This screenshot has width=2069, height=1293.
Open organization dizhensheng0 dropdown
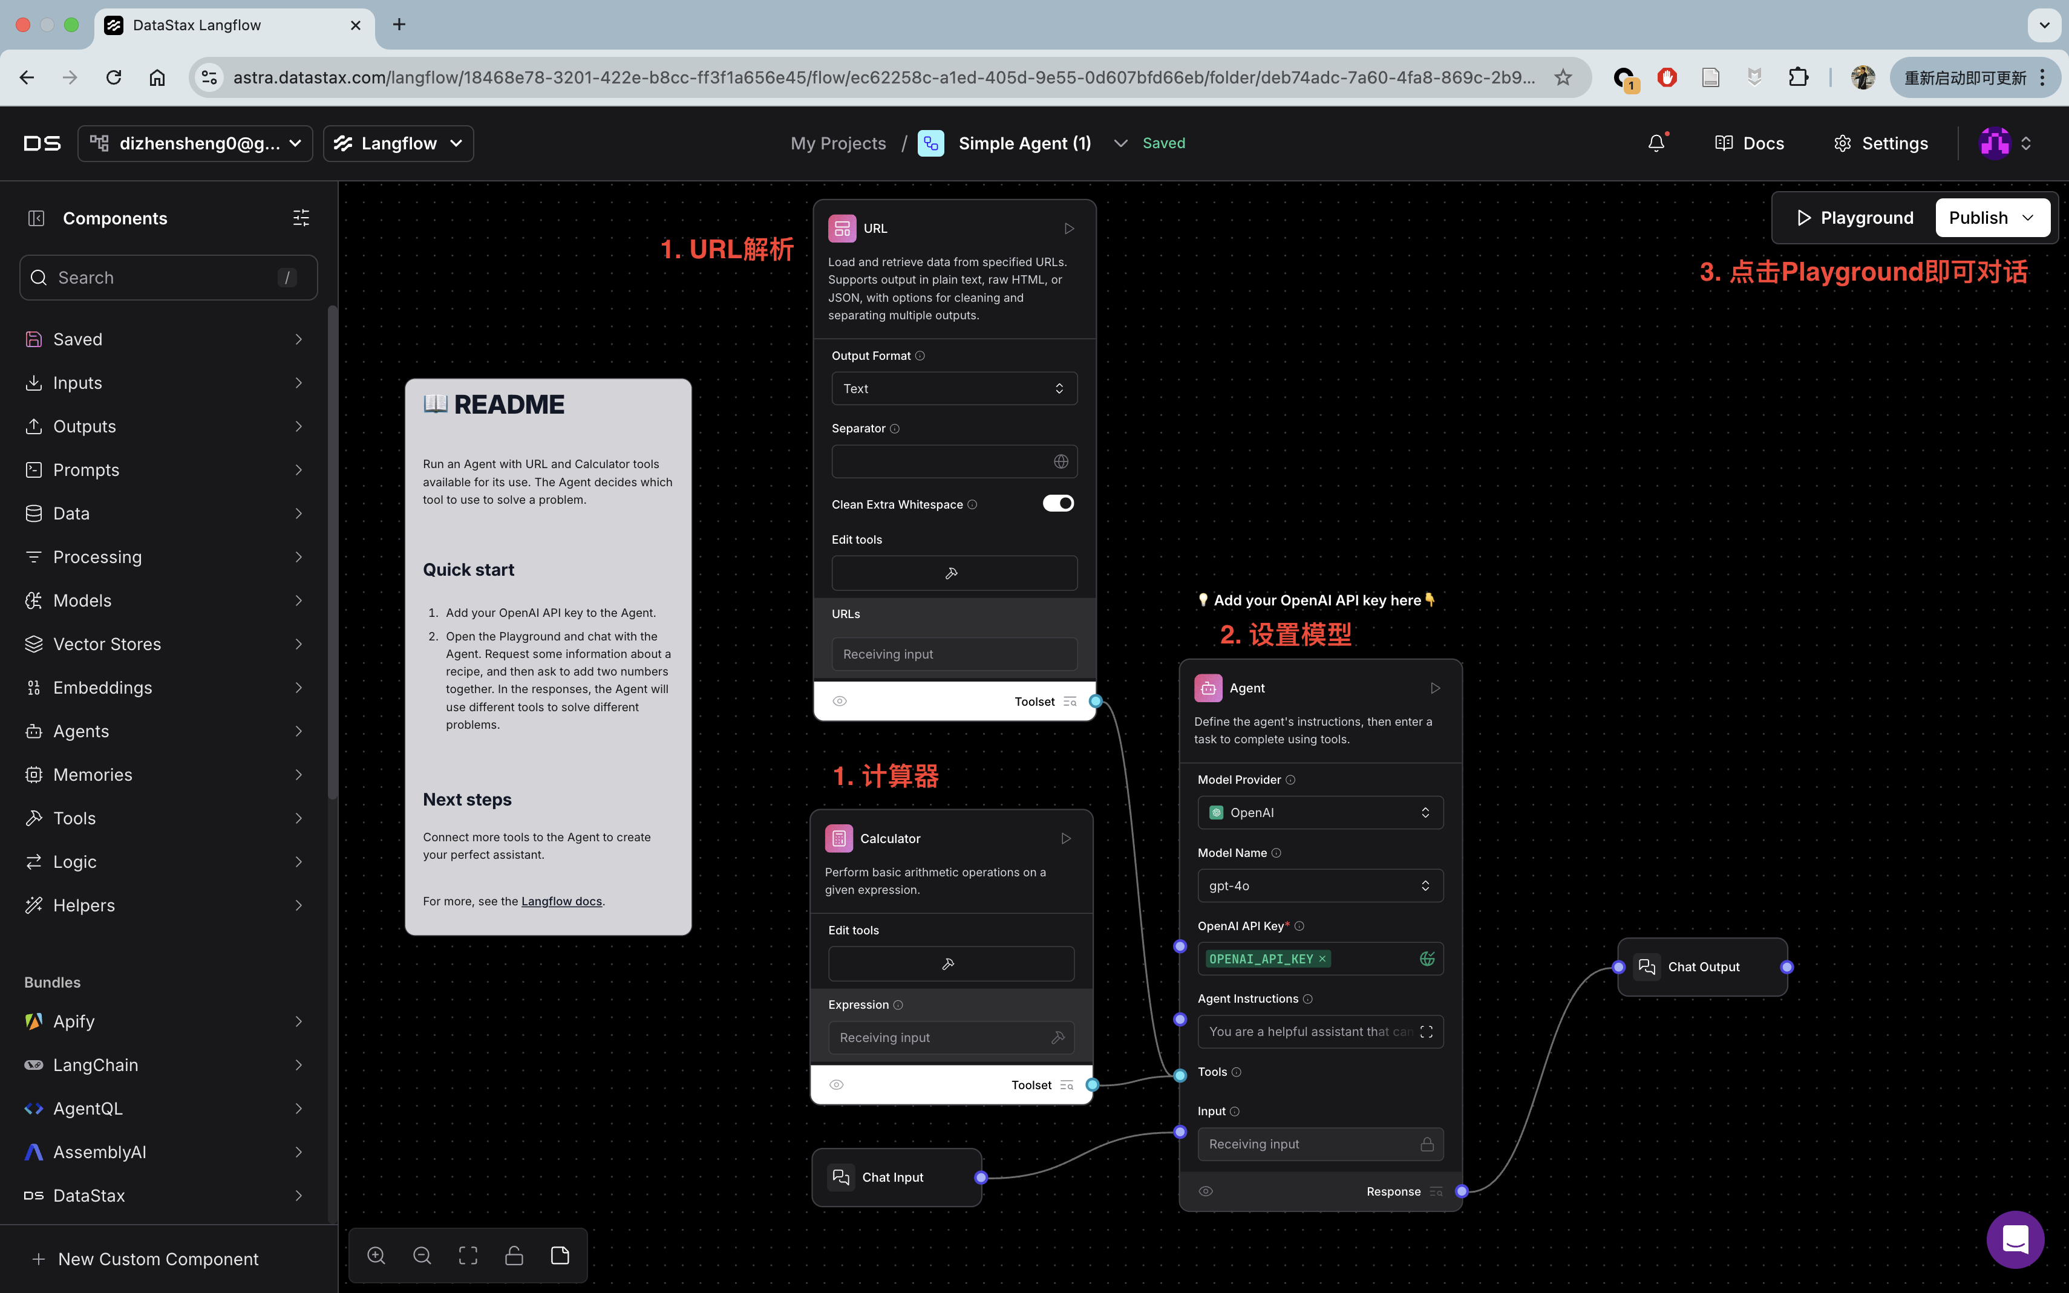pos(195,143)
